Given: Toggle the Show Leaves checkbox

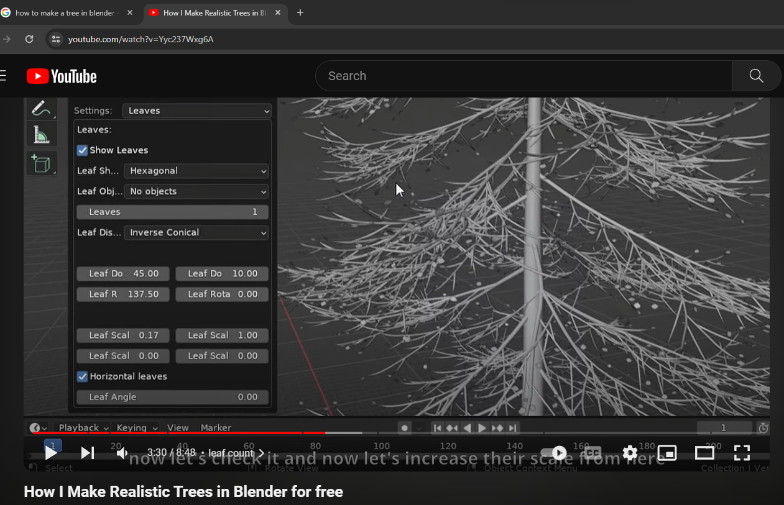Looking at the screenshot, I should click(x=82, y=150).
